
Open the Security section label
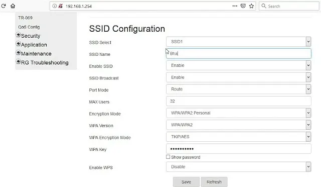(31, 36)
